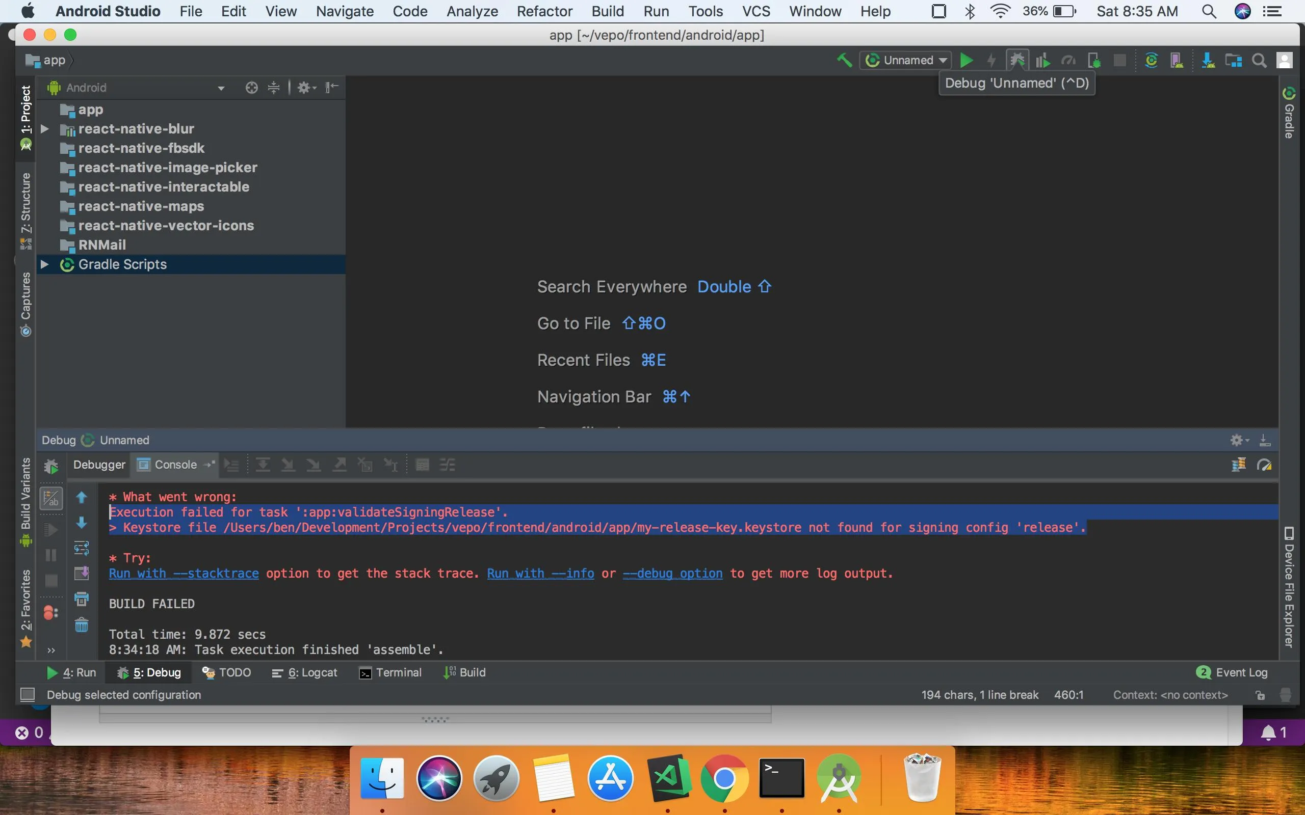Click the green hammer Make Project icon

click(844, 61)
